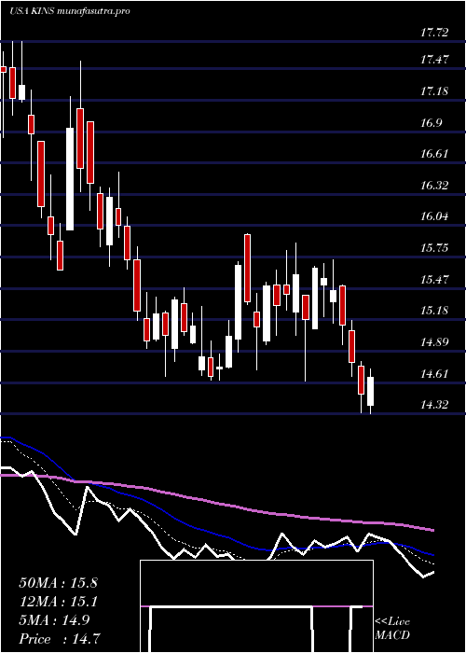
Task: Click the 16.32 price axis label
Action: 434,185
